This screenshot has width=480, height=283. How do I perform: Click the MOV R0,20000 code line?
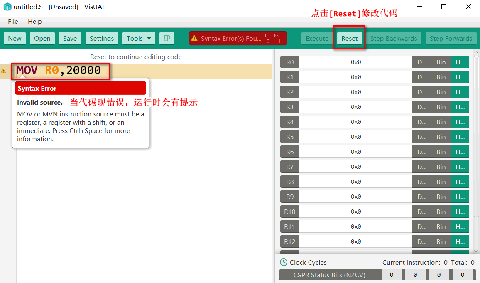point(59,71)
